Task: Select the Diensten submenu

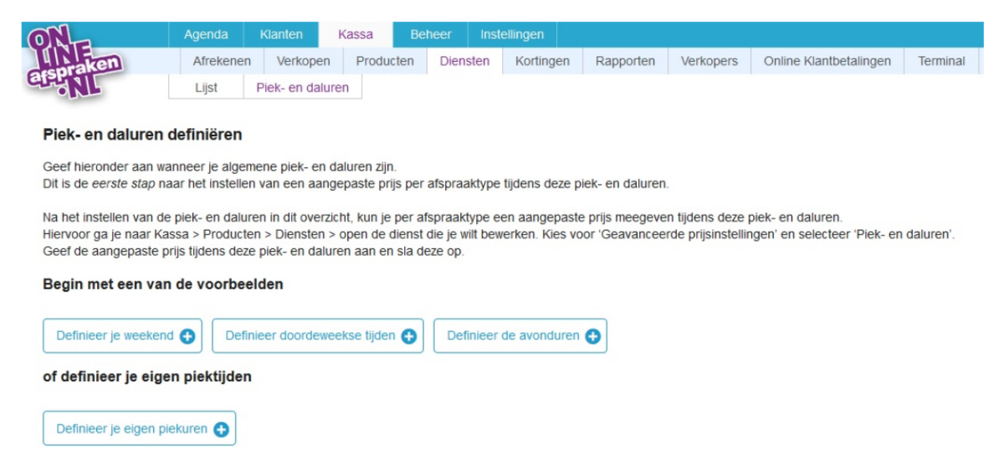Action: 464,61
